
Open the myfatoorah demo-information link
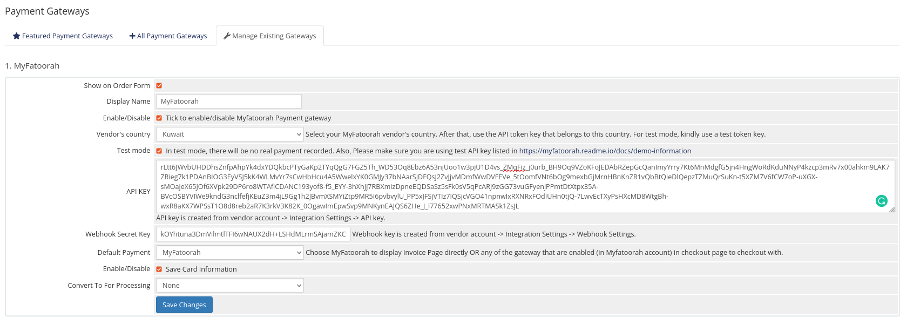point(605,151)
